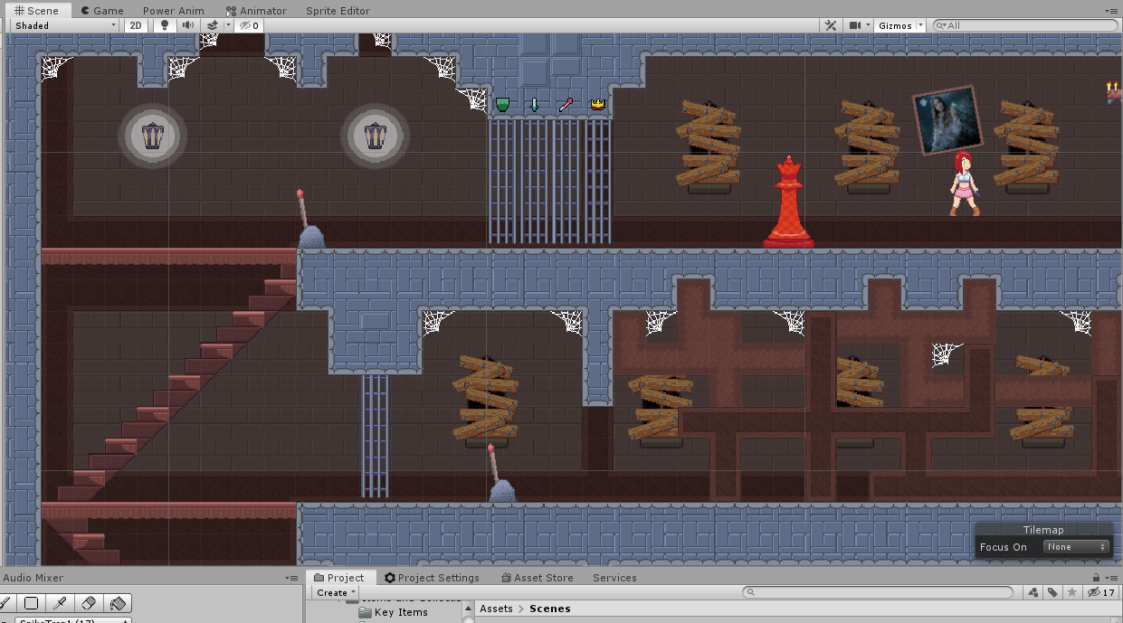Open the Project Settings tab
This screenshot has width=1123, height=623.
[432, 578]
